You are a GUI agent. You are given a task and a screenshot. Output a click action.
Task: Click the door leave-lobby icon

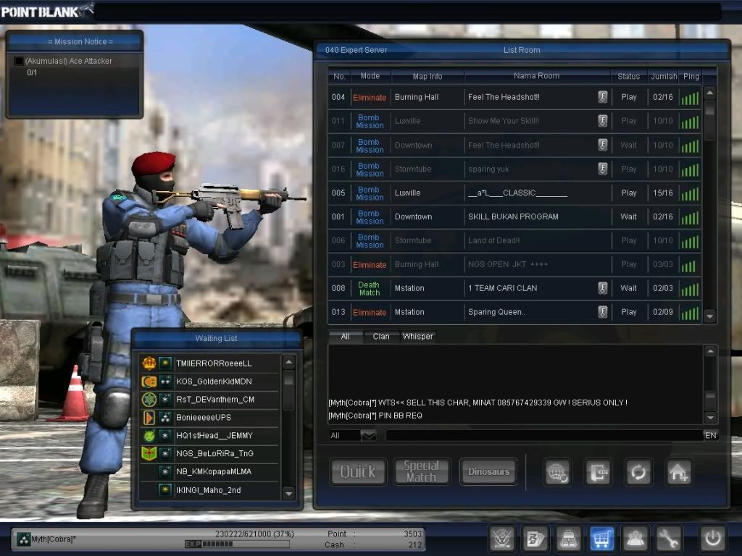click(598, 472)
